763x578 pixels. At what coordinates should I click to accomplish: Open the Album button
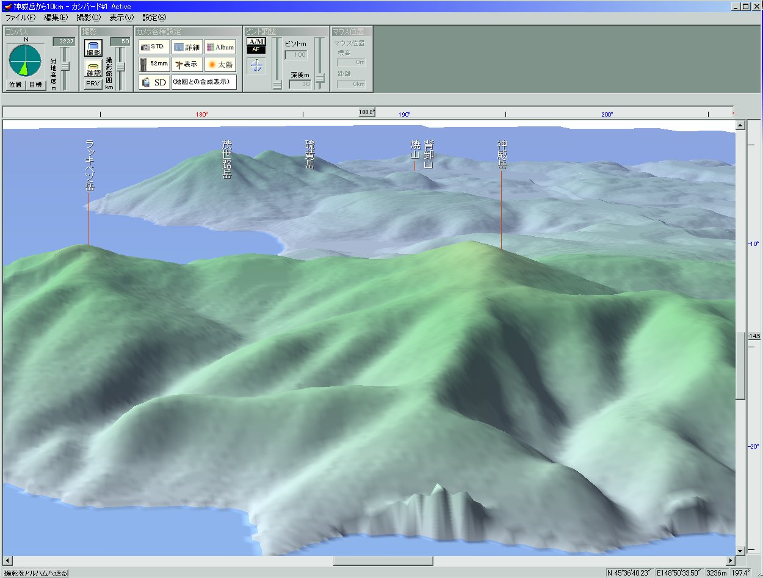click(220, 47)
